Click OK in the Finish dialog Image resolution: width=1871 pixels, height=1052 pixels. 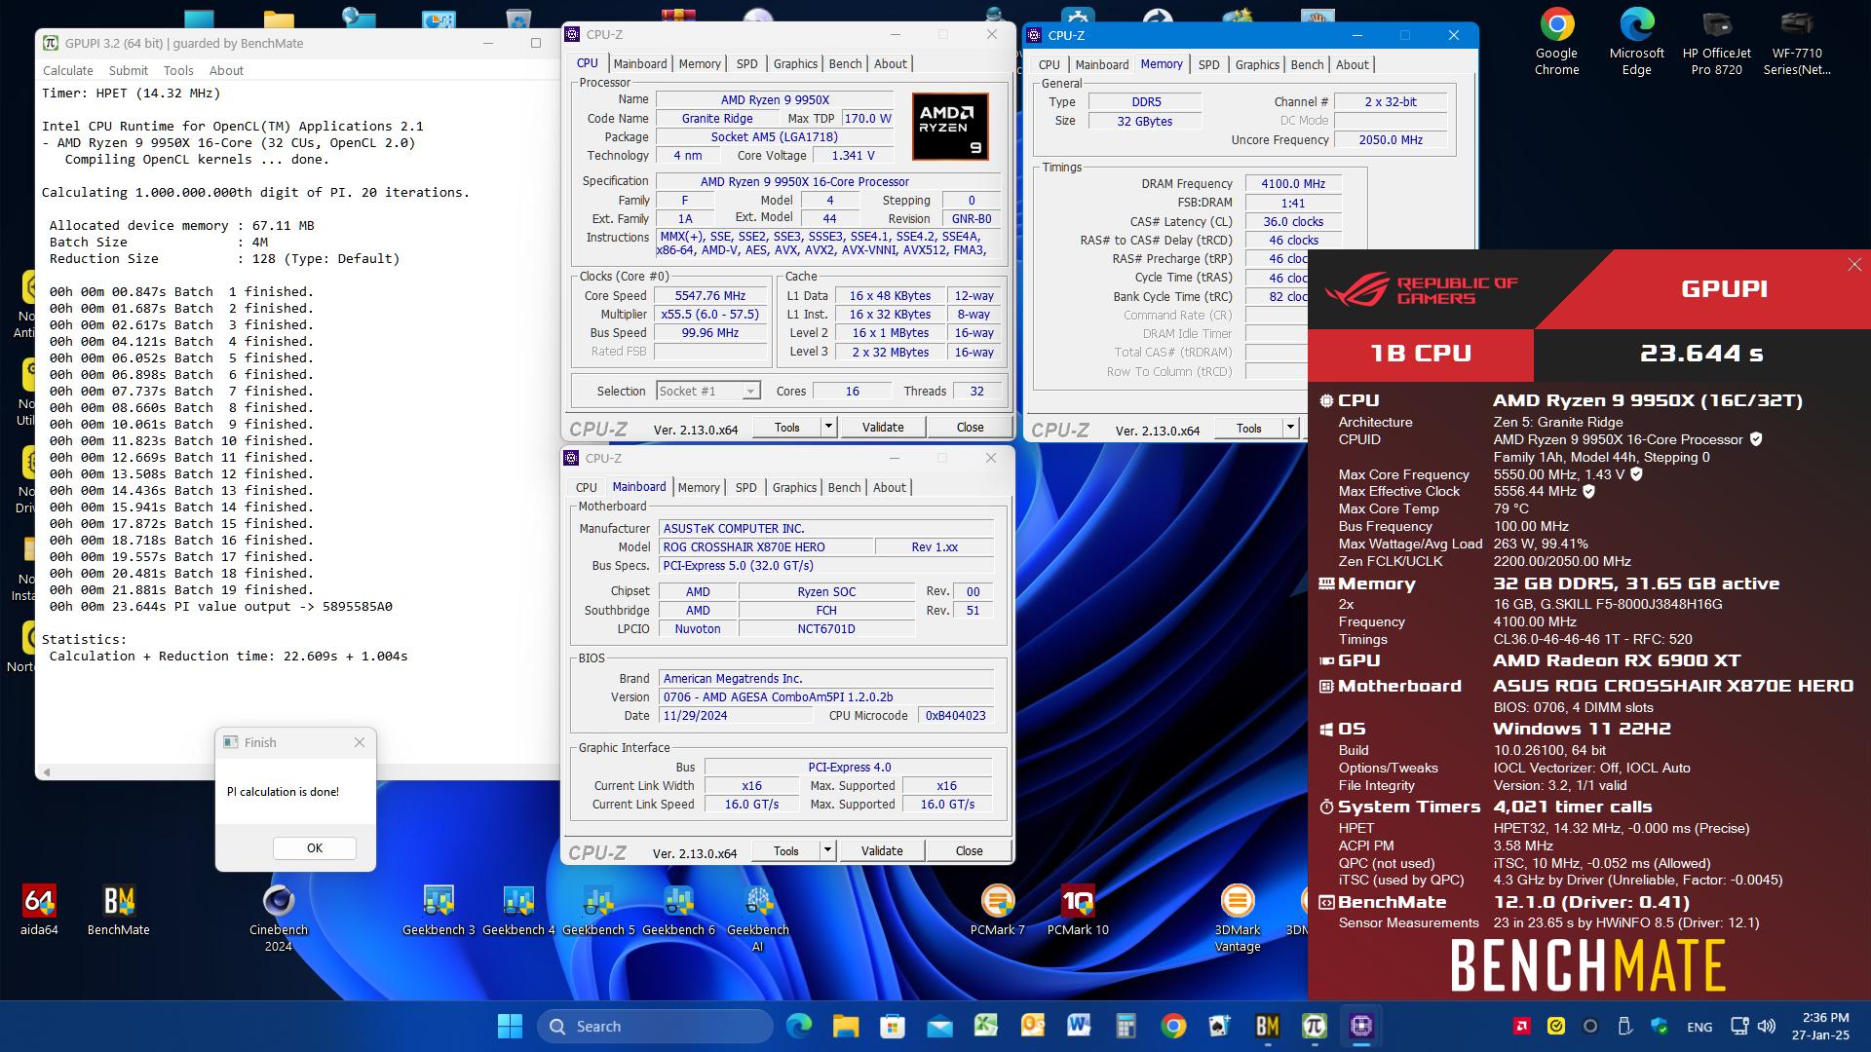coord(314,847)
